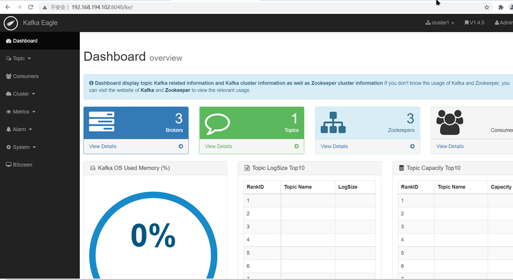513x280 pixels.
Task: Follow the Kafka link in info banner
Action: [x=147, y=90]
